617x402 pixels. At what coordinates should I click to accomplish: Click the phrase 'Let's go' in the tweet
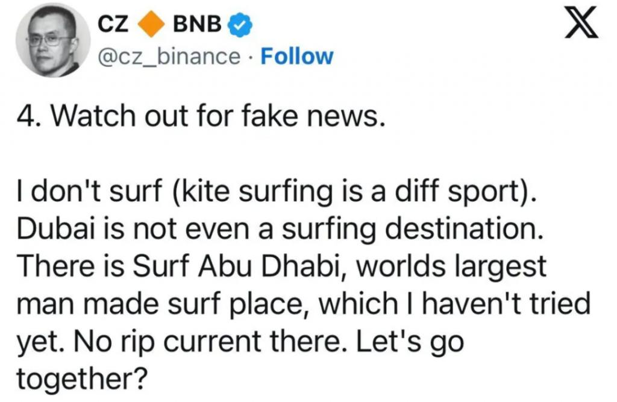click(410, 341)
